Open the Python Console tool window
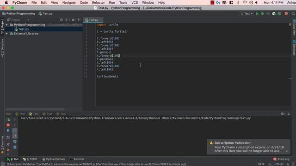Viewport: 296px width, 166px height. point(54,159)
